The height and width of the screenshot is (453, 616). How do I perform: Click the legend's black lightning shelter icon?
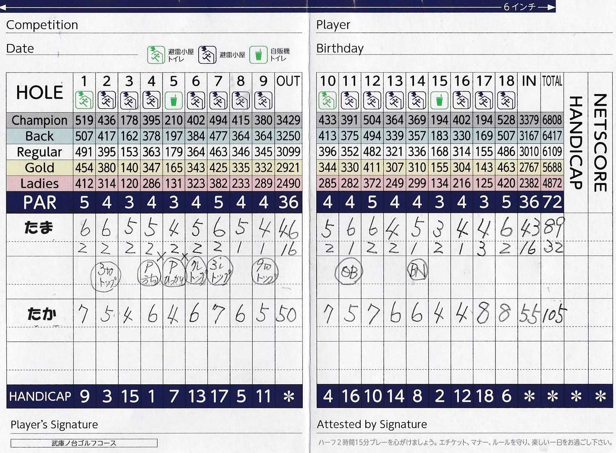[207, 55]
